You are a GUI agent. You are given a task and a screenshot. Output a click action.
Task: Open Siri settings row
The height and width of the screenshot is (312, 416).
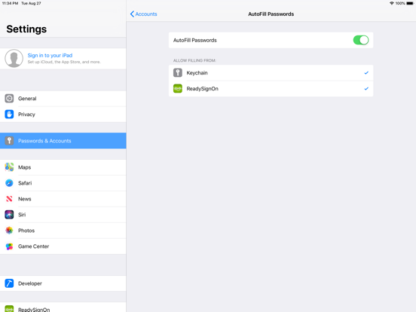[63, 215]
